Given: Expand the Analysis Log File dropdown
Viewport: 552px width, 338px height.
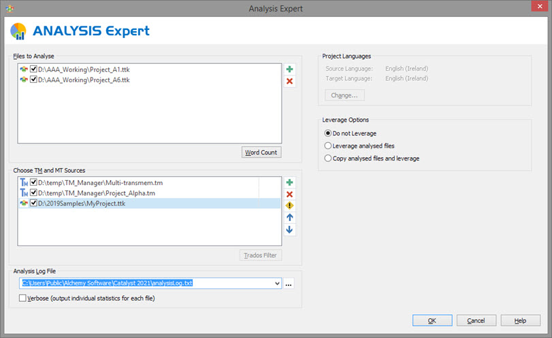Looking at the screenshot, I should pyautogui.click(x=277, y=284).
